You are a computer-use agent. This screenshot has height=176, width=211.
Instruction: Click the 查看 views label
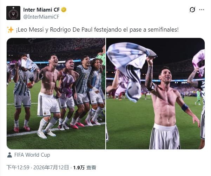click(91, 168)
